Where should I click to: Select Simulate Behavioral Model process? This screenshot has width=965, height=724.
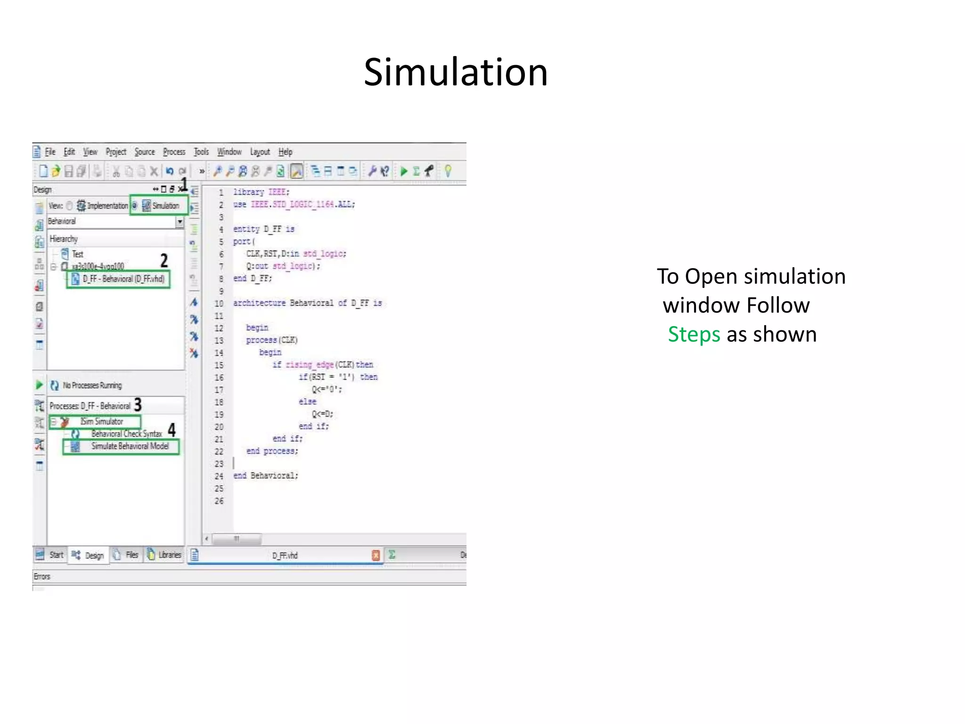pos(130,446)
